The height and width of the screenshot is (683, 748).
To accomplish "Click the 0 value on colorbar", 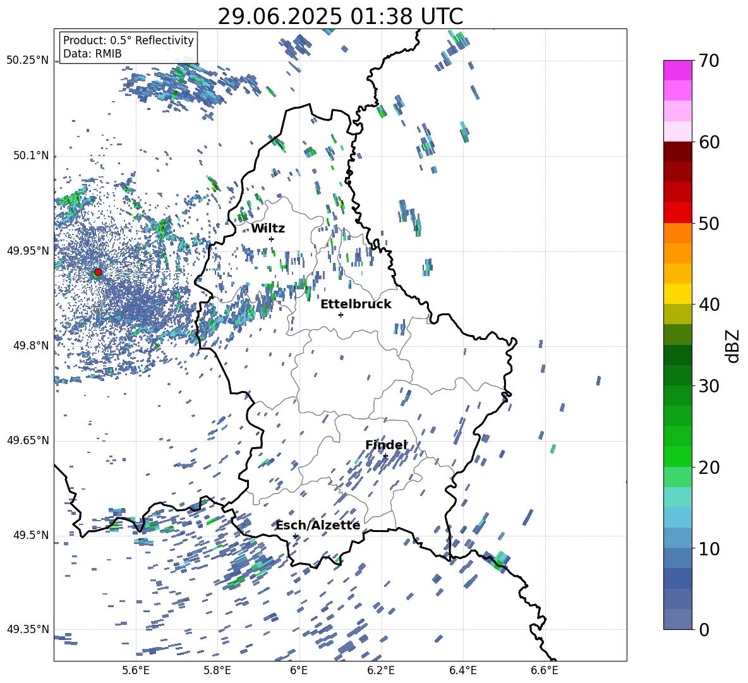I will (704, 629).
